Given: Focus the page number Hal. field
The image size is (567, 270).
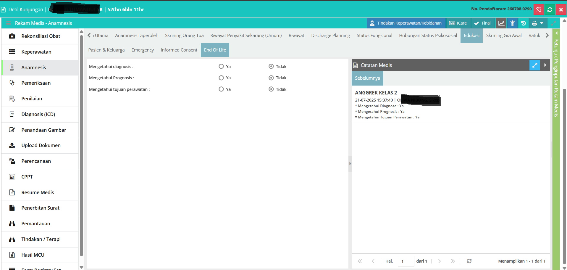Looking at the screenshot, I should tap(406, 261).
